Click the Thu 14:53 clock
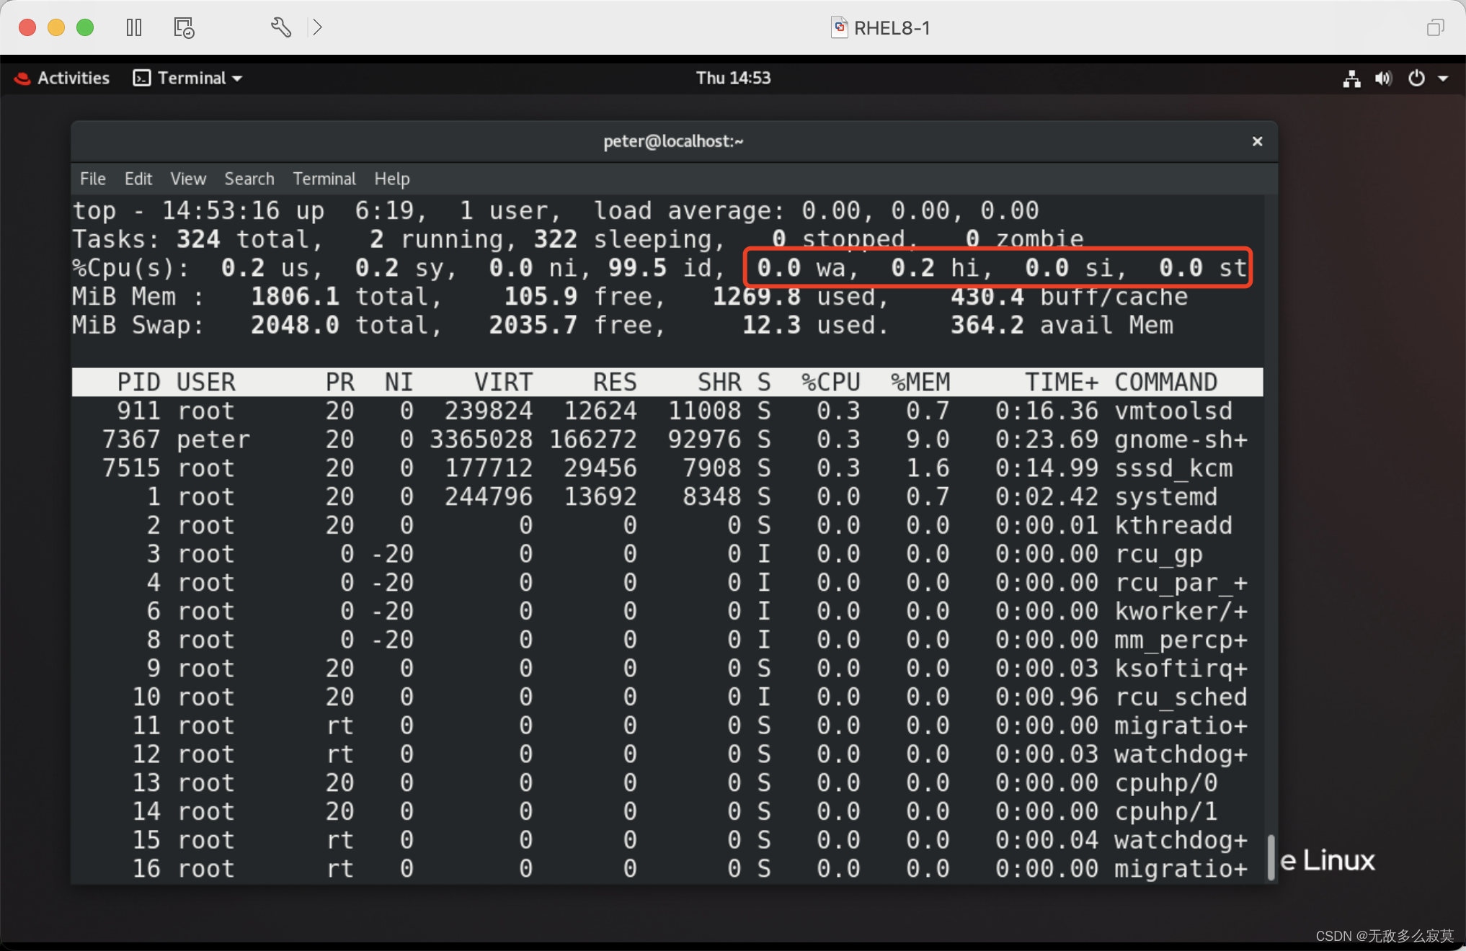Viewport: 1466px width, 951px height. 732,78
